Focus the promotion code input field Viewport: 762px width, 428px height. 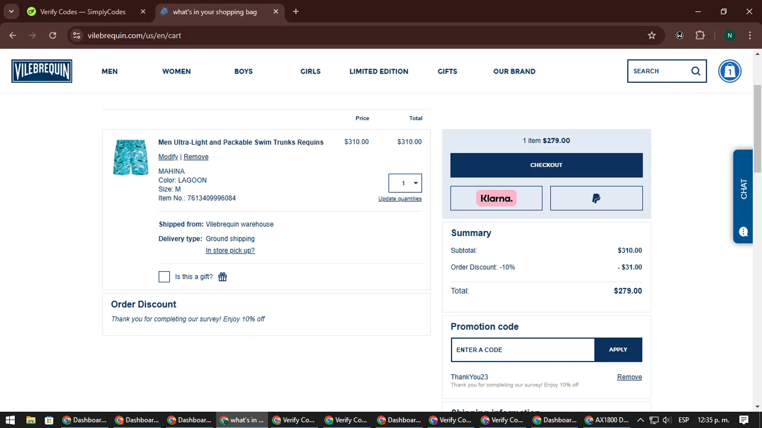(523, 350)
